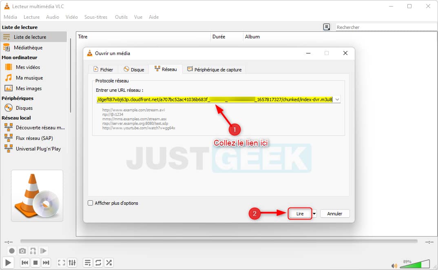Expand the URL history dropdown arrow
Image resolution: width=438 pixels, height=270 pixels.
337,100
